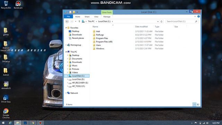The image size is (222, 125).
Task: Sort by the Size column header
Action: tap(176, 27)
